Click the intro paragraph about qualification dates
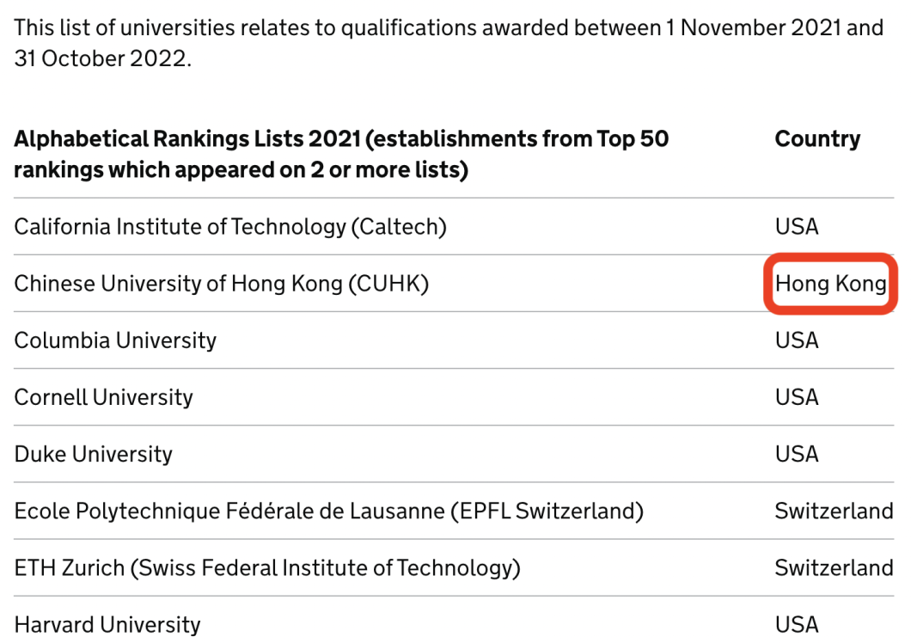This screenshot has height=643, width=911. [449, 43]
